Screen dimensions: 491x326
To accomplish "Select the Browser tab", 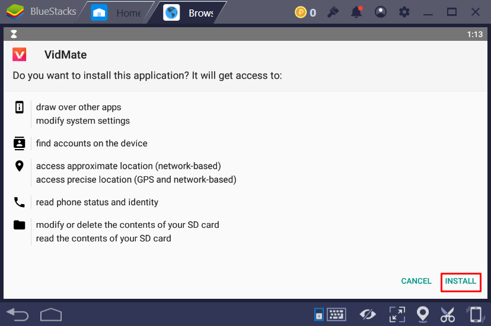I will [191, 12].
